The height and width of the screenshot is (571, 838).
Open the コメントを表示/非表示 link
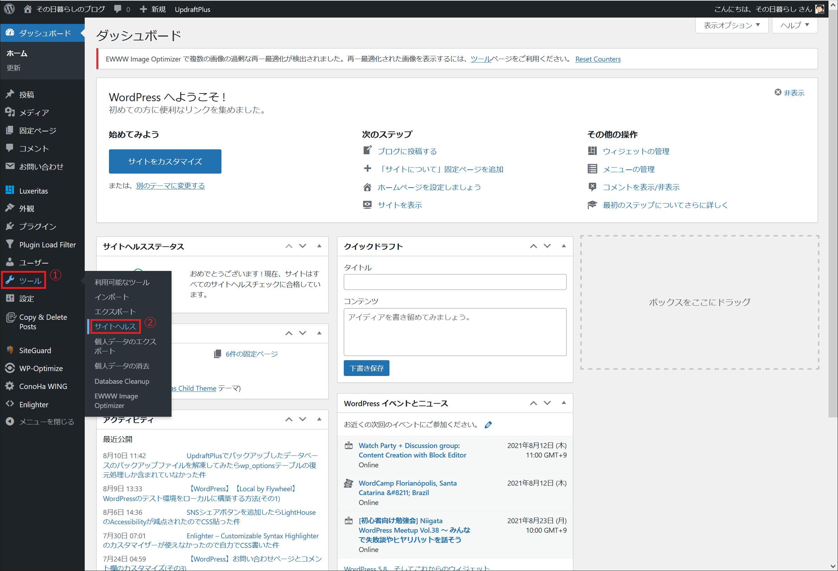[x=641, y=187]
